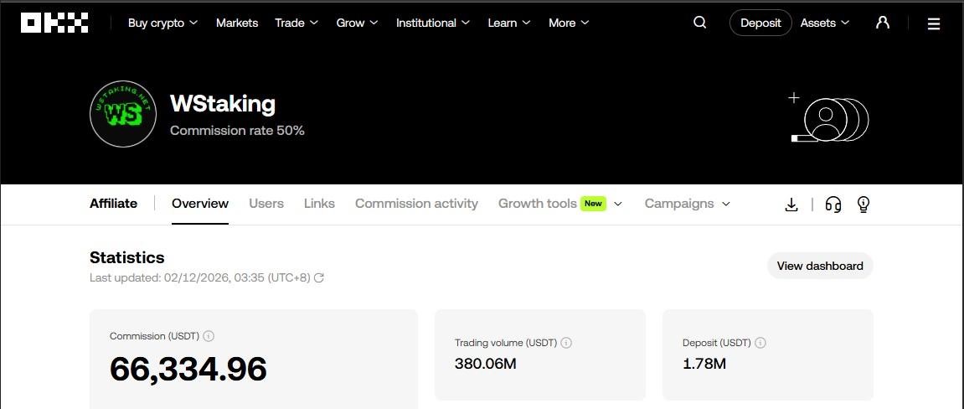The width and height of the screenshot is (964, 409).
Task: Click the WStaking name heading
Action: (x=223, y=104)
